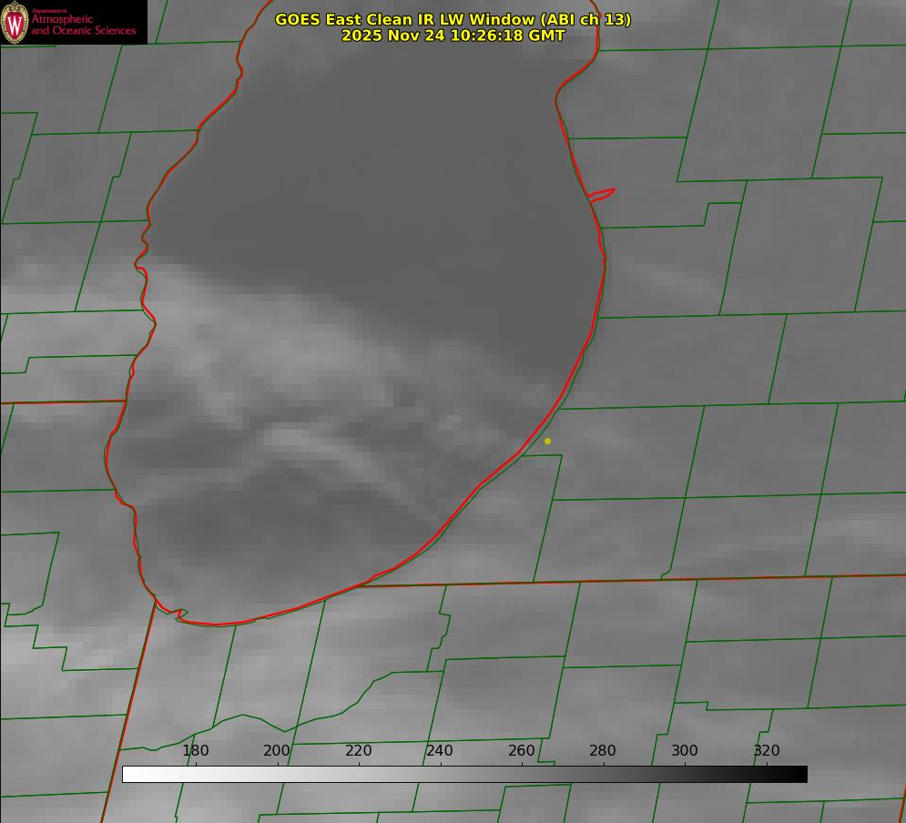The height and width of the screenshot is (823, 906).
Task: Click the 320 tick label on the colorbar
Action: (x=767, y=750)
